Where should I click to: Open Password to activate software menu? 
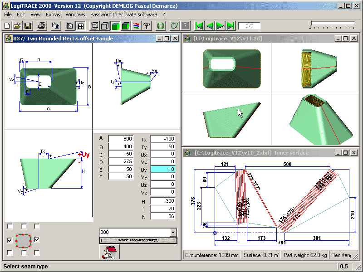tap(123, 15)
